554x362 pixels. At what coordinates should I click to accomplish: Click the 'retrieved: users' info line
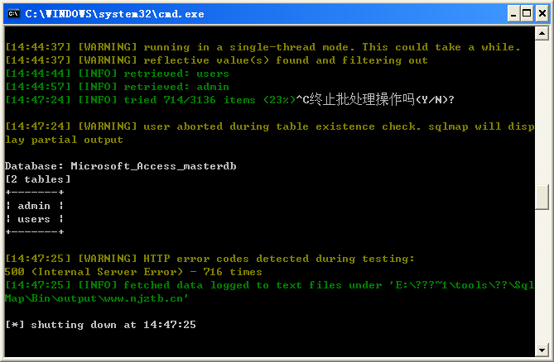(x=117, y=74)
